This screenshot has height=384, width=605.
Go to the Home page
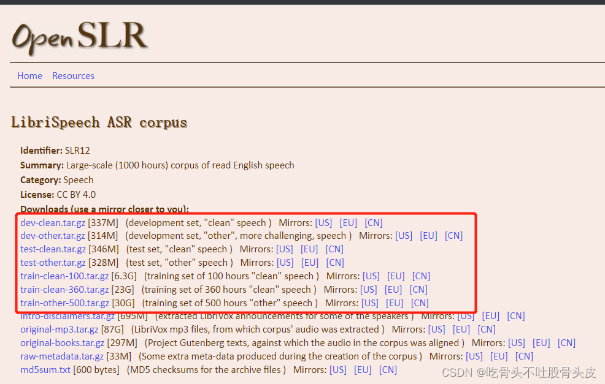coord(29,76)
